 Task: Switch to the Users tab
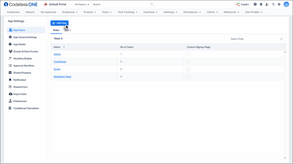(x=68, y=30)
